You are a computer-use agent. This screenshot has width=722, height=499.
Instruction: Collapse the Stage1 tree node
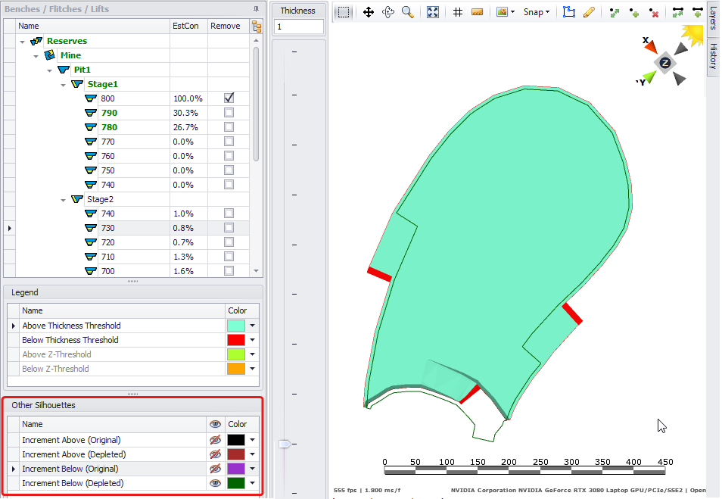click(64, 84)
